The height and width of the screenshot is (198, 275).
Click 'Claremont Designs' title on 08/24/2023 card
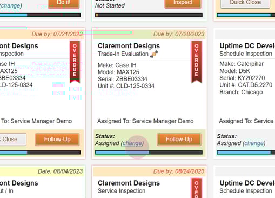[129, 183]
